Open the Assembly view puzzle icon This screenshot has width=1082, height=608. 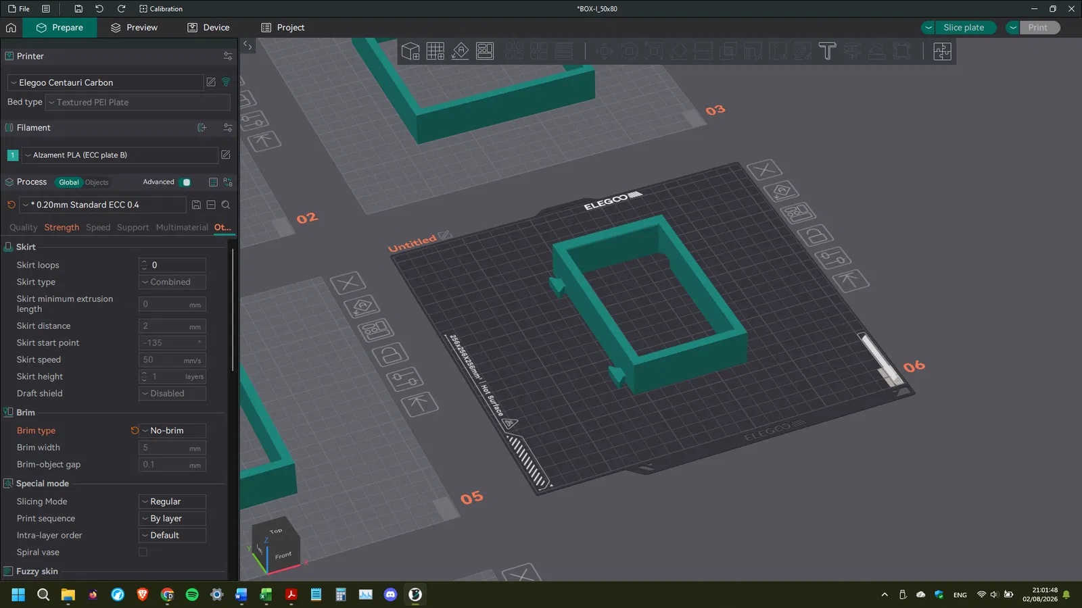pos(942,51)
